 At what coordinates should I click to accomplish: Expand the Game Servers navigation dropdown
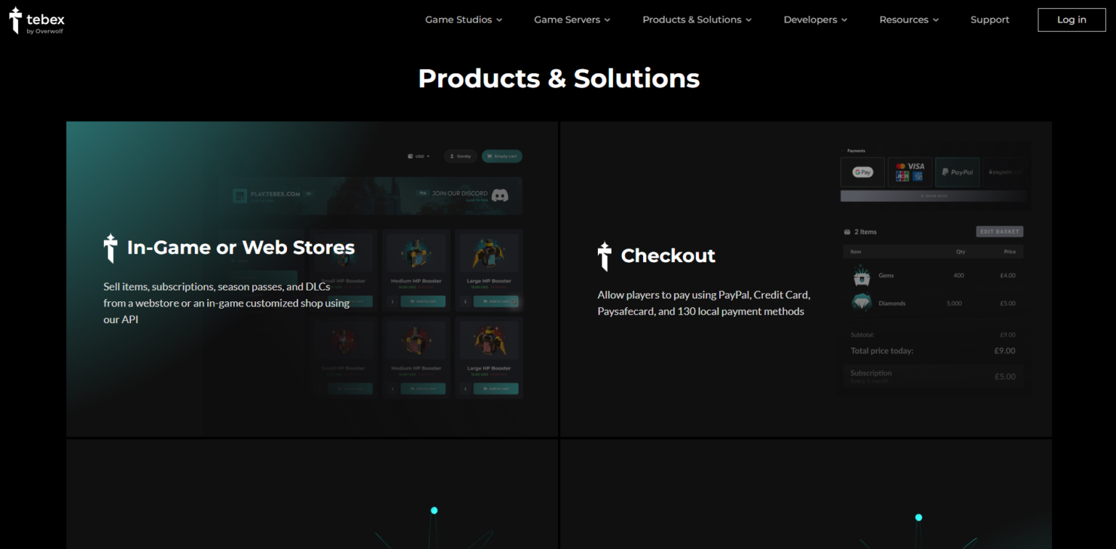(571, 20)
